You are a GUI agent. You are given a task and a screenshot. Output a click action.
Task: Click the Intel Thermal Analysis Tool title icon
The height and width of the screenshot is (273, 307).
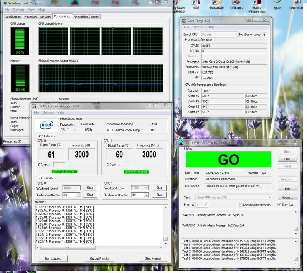pyautogui.click(x=34, y=106)
